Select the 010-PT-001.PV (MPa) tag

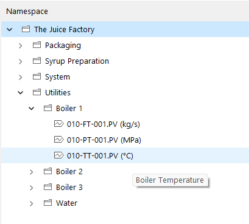[x=104, y=140]
